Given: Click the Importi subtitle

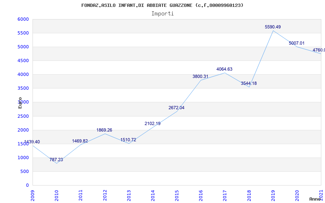Looking at the screenshot, I should click(162, 14).
